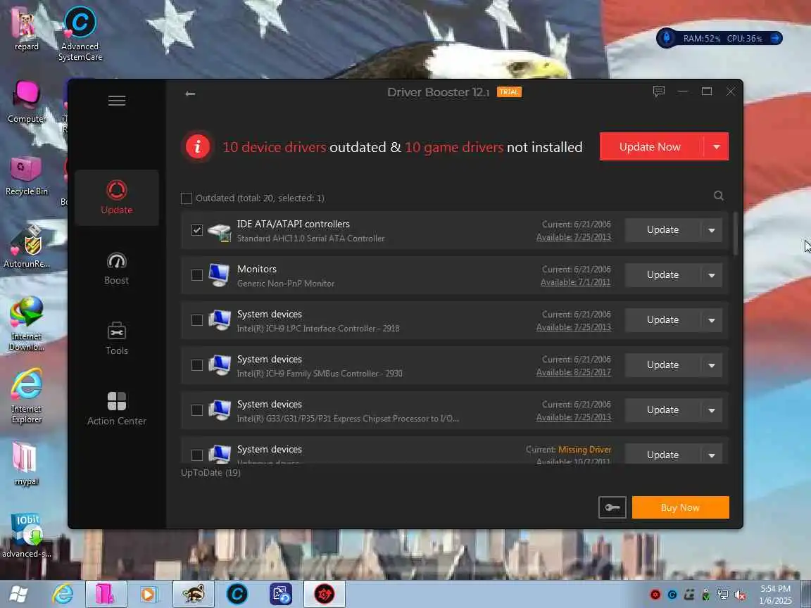Check the Missing Driver system device checkbox
This screenshot has height=608, width=811.
click(x=196, y=455)
